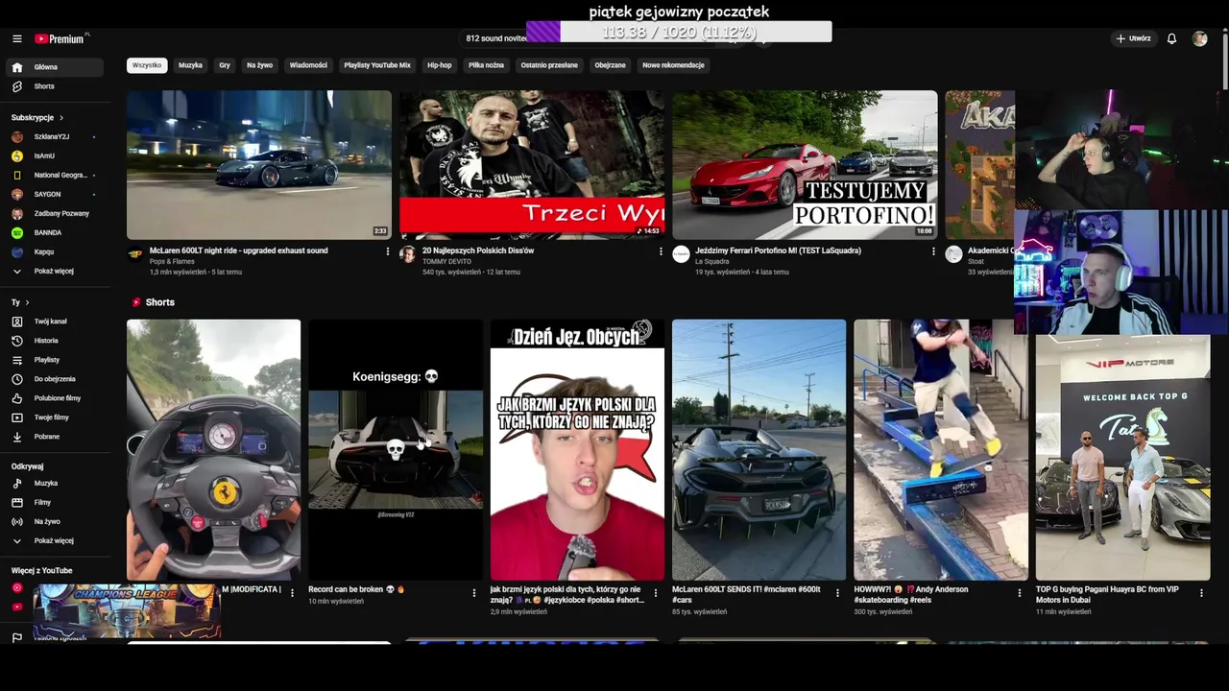Expand the Ty section header
This screenshot has width=1229, height=691.
(20, 302)
